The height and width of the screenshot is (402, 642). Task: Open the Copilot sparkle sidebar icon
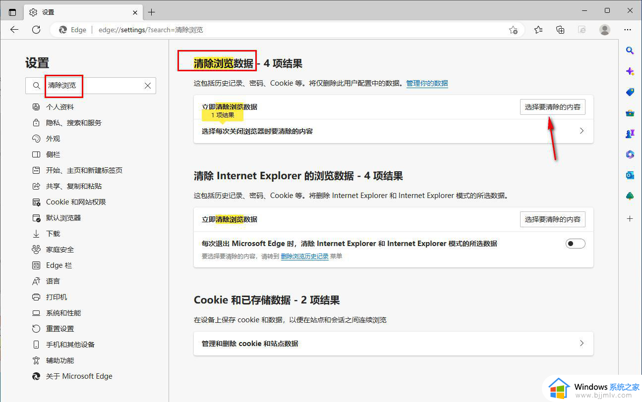630,71
